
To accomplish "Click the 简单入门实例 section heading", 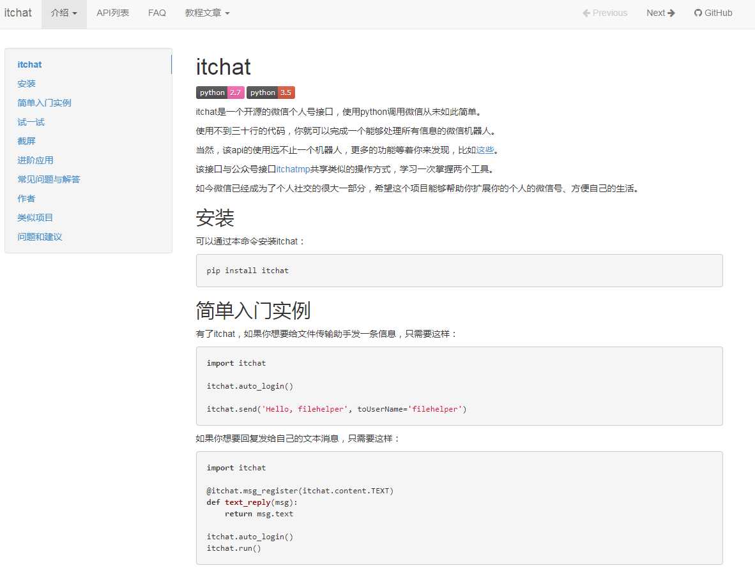I will point(253,310).
